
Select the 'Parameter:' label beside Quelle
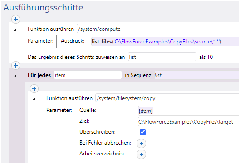coord(59,110)
